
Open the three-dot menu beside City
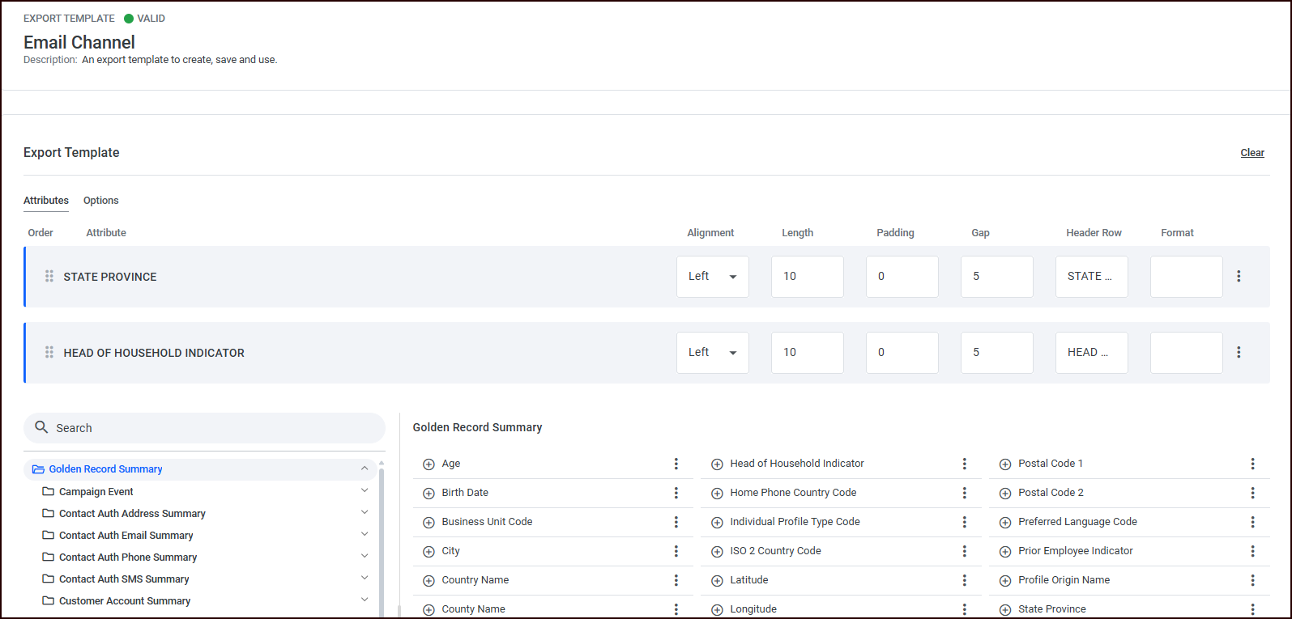676,551
